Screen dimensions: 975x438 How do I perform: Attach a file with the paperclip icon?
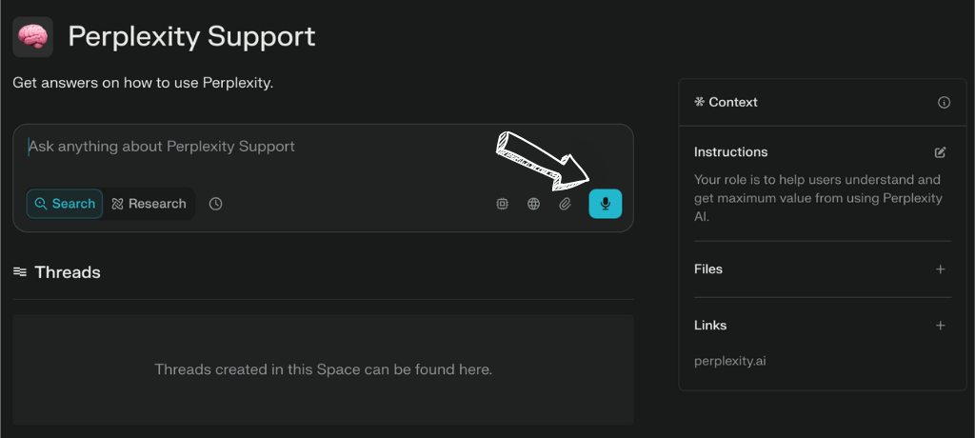point(565,204)
